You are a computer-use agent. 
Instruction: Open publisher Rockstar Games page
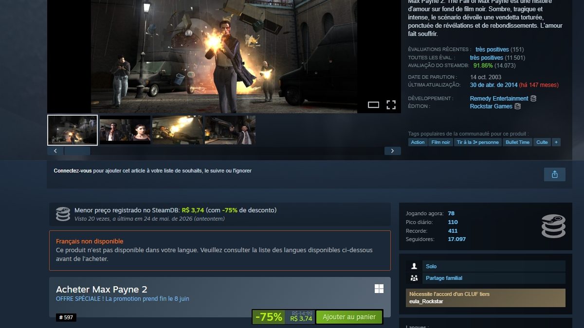click(x=491, y=106)
